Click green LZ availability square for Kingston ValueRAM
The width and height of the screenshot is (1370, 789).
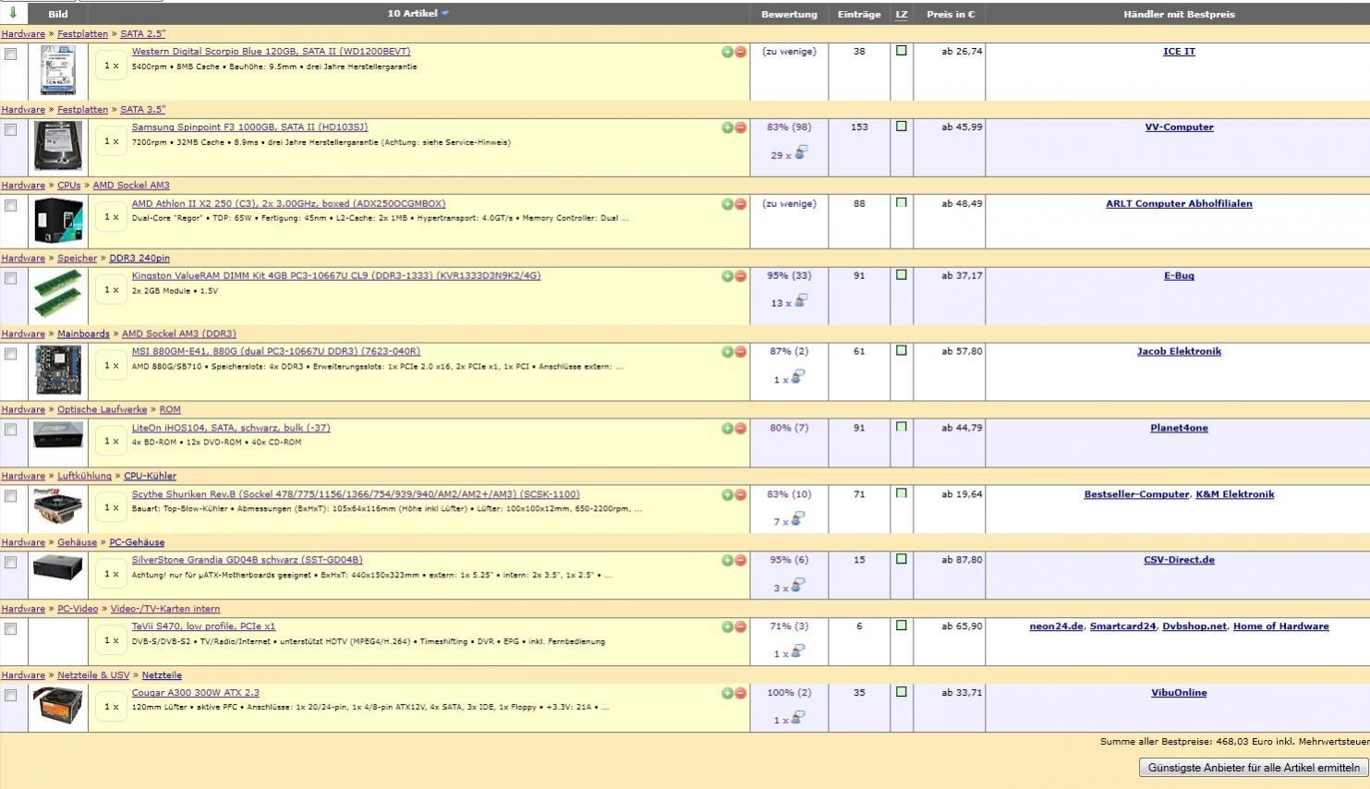902,275
